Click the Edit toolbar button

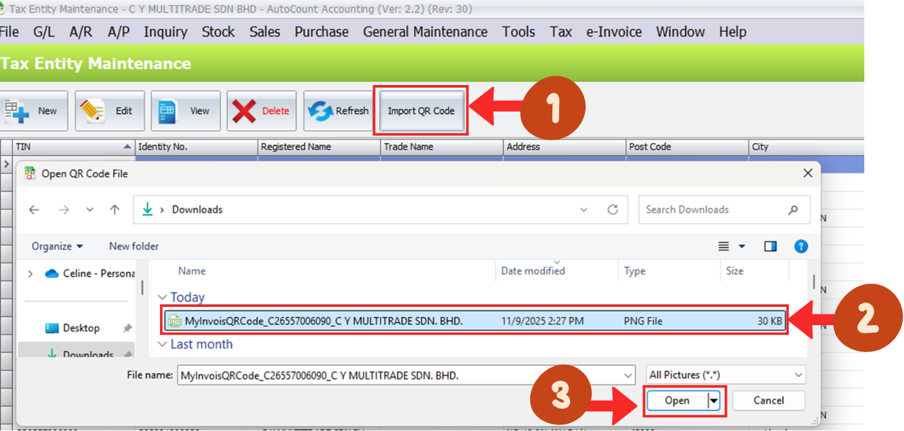coord(110,111)
